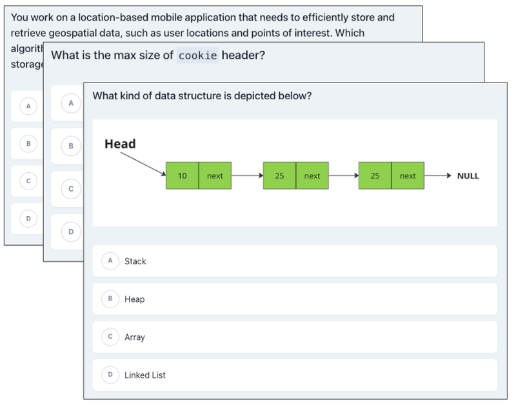The image size is (516, 405).
Task: Choose radio option B for Heap
Action: click(110, 299)
